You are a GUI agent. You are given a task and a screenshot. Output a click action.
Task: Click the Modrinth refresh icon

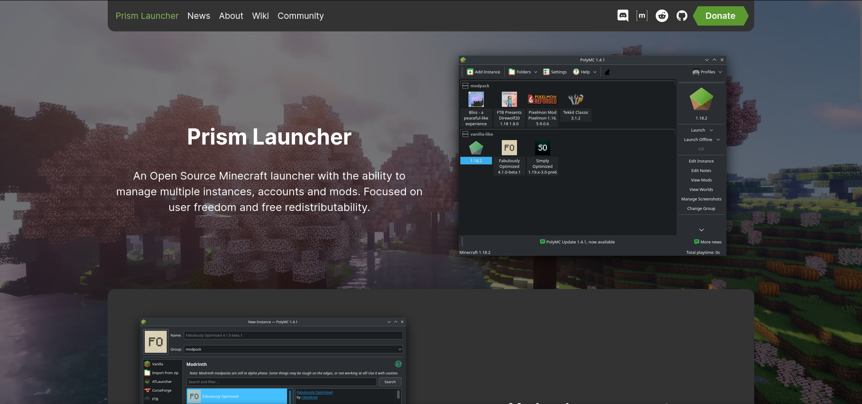click(x=398, y=364)
